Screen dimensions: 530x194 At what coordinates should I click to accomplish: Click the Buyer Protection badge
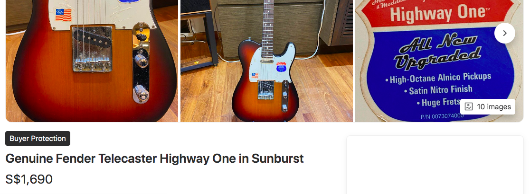38,139
